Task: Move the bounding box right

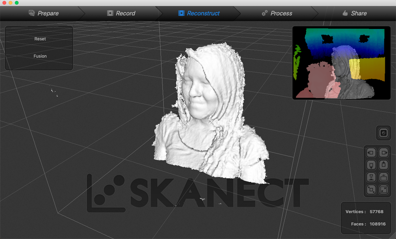Action: click(x=384, y=152)
